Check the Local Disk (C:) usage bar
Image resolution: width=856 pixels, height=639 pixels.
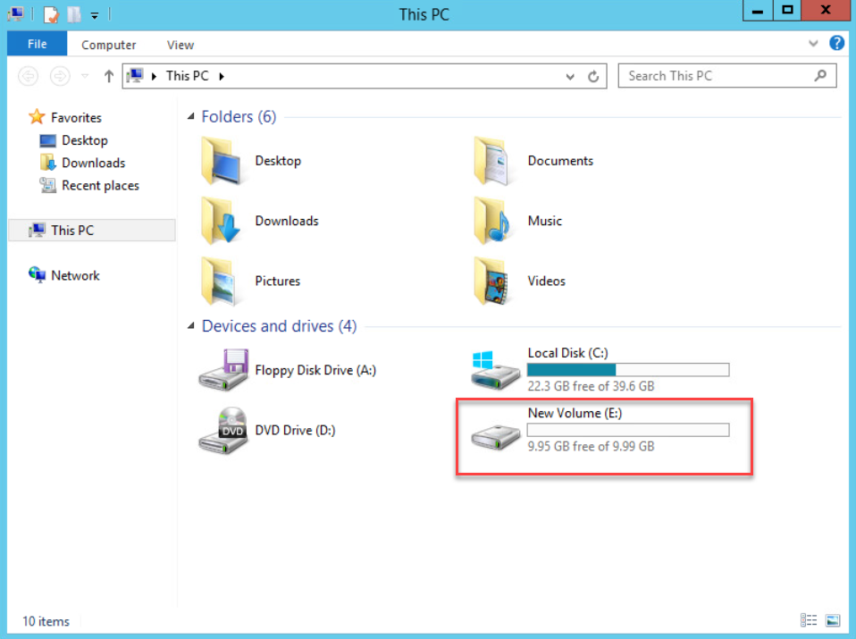pos(627,369)
